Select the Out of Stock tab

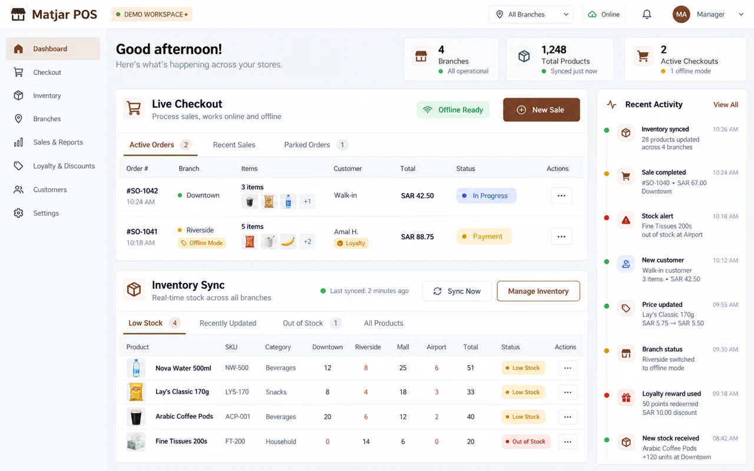[x=312, y=323]
